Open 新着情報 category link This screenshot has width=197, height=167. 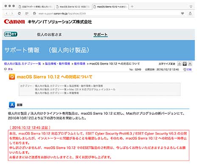[x=74, y=93]
